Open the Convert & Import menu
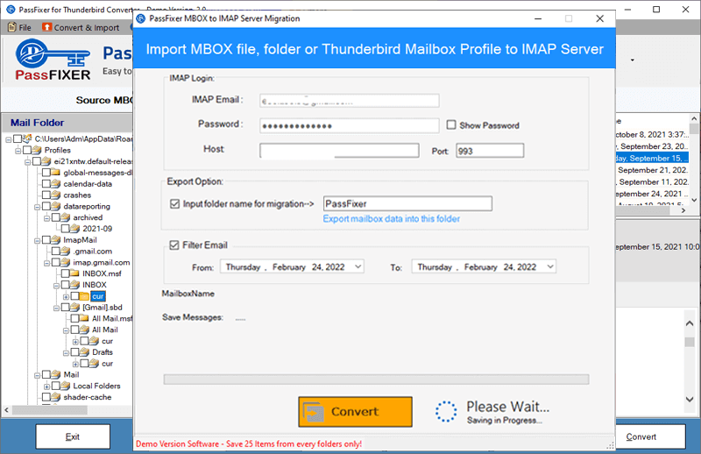This screenshot has width=701, height=454. coord(81,27)
